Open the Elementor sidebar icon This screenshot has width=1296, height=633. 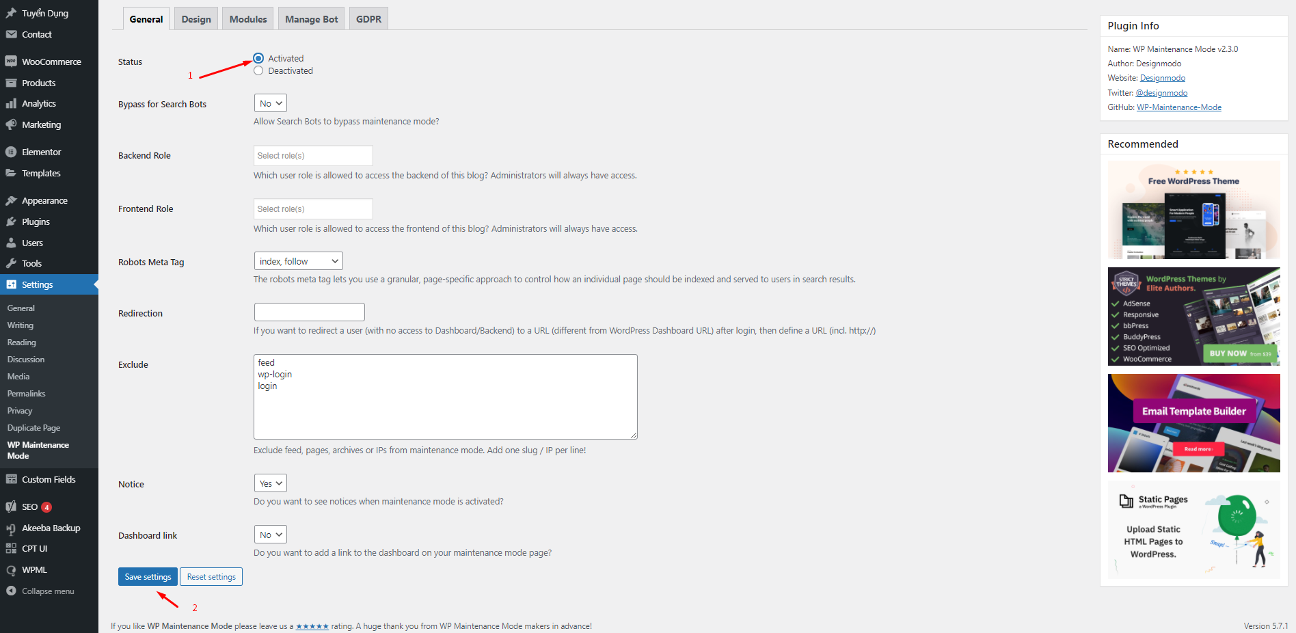11,152
